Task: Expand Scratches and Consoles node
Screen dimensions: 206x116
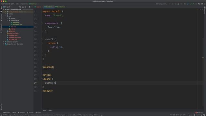Action: click(4, 44)
